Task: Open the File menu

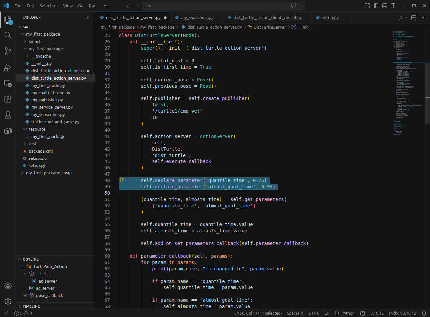Action: (18, 6)
